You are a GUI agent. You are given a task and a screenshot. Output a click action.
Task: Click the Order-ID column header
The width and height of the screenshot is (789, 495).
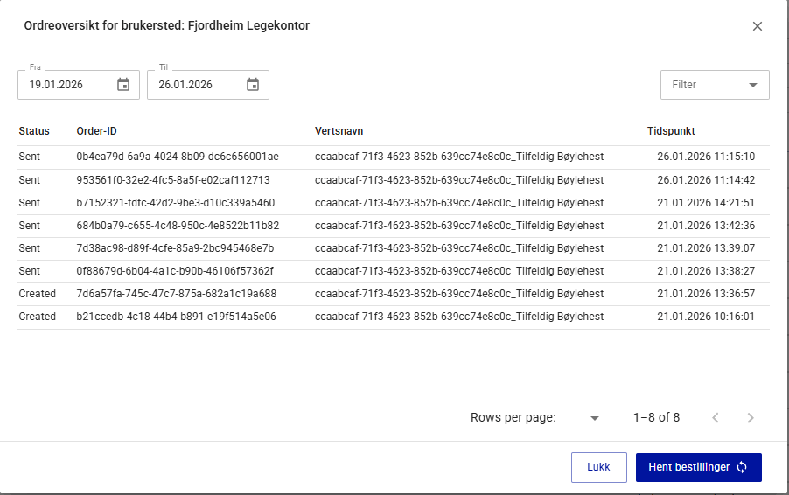point(96,131)
